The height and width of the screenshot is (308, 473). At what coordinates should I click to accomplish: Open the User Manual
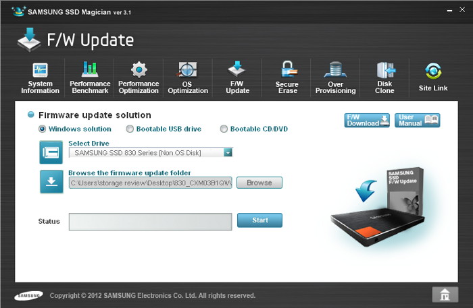pyautogui.click(x=417, y=121)
